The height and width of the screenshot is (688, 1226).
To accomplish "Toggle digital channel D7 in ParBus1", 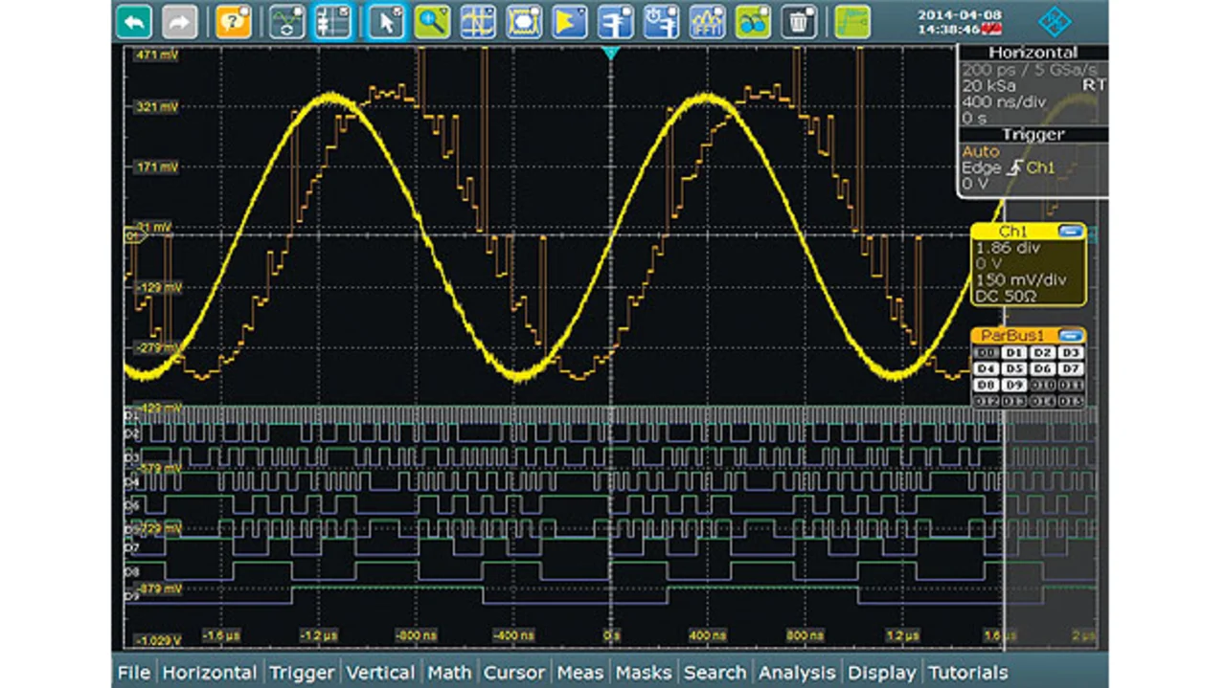I will coord(1072,368).
